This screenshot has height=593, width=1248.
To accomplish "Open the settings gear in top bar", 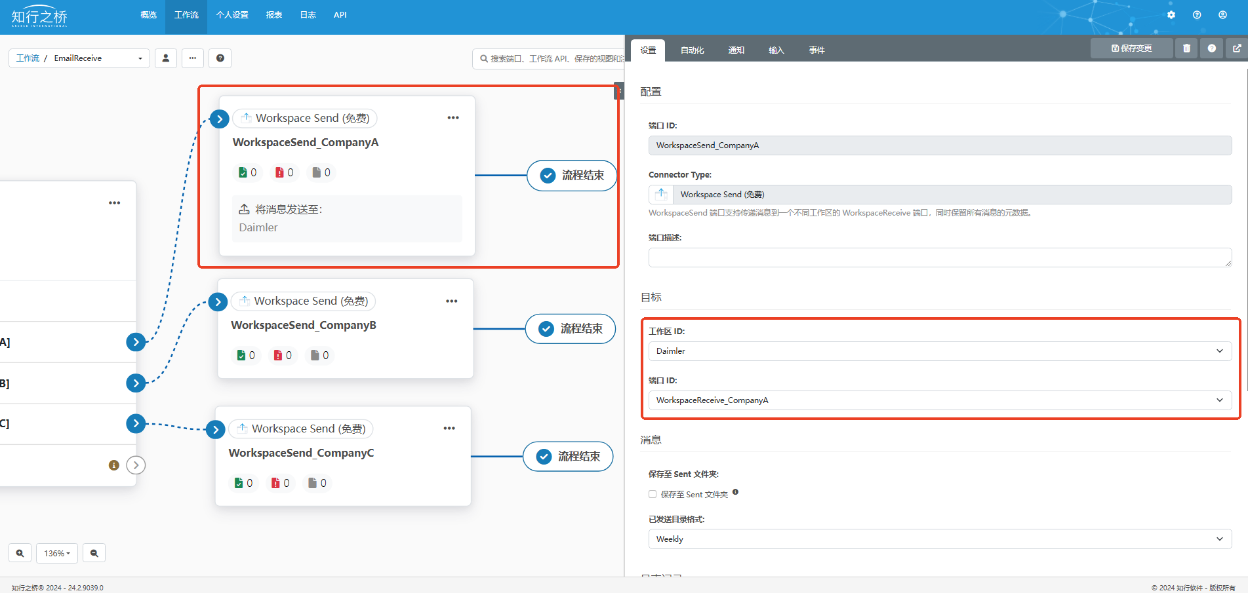I will point(1171,15).
